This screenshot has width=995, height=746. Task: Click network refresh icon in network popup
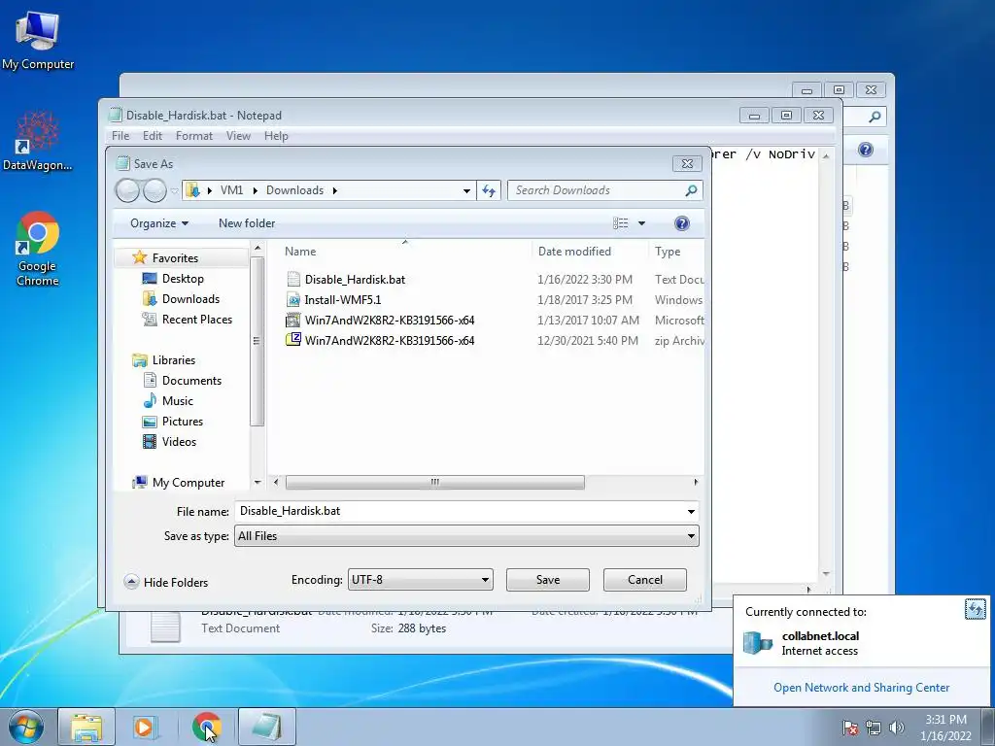click(x=975, y=609)
